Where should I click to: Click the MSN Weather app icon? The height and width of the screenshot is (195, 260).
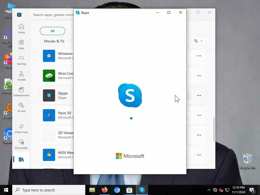[49, 155]
